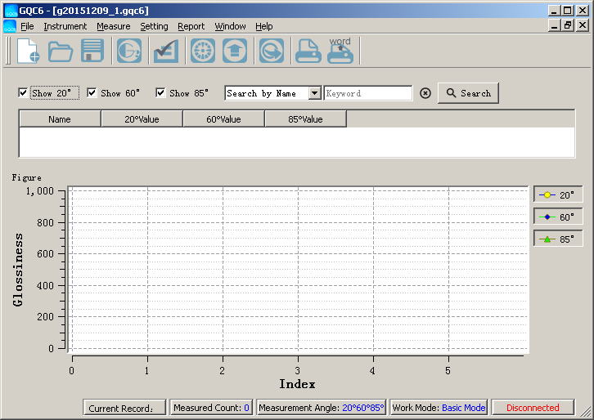Click into the Keyword search field
The image size is (594, 420).
367,93
